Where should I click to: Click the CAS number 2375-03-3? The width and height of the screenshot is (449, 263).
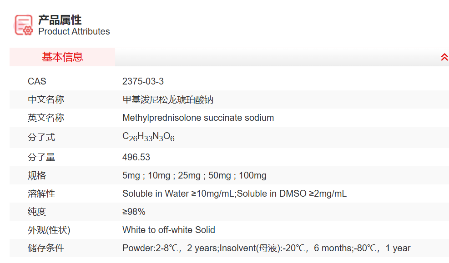[x=143, y=81]
